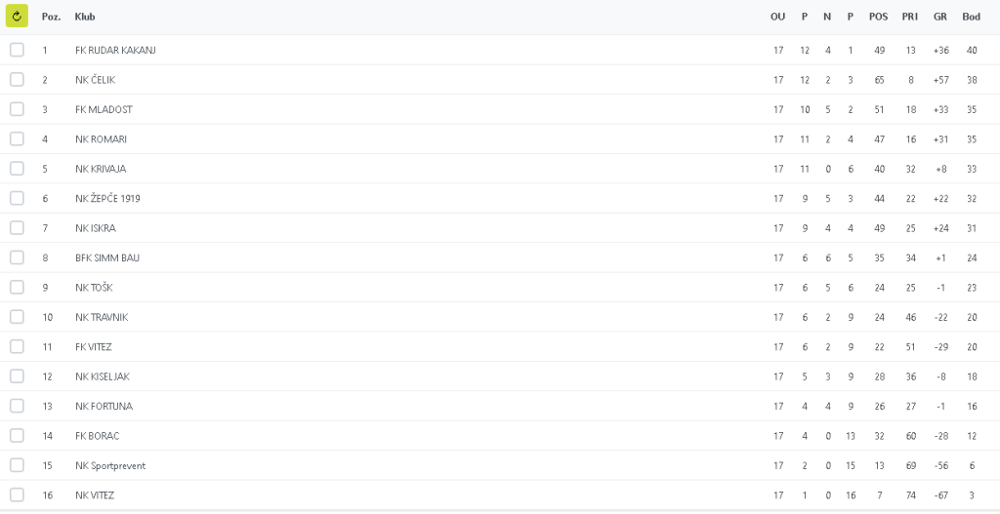
Task: Click the green refresh icon
Action: (17, 17)
